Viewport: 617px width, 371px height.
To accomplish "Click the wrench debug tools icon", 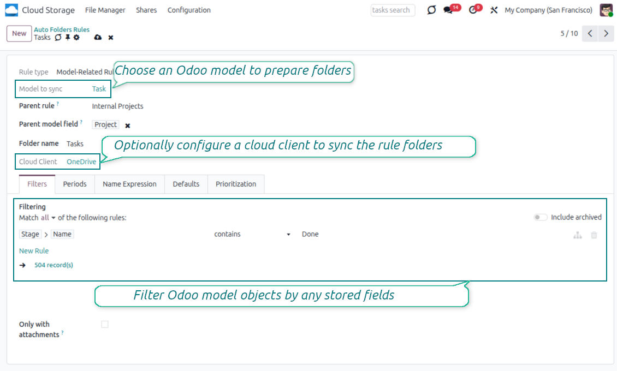I will (494, 10).
